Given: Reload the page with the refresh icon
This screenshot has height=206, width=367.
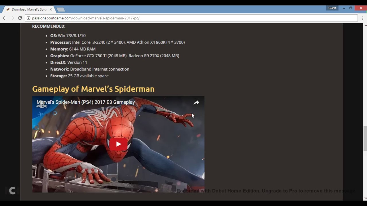Looking at the screenshot, I should pyautogui.click(x=20, y=18).
